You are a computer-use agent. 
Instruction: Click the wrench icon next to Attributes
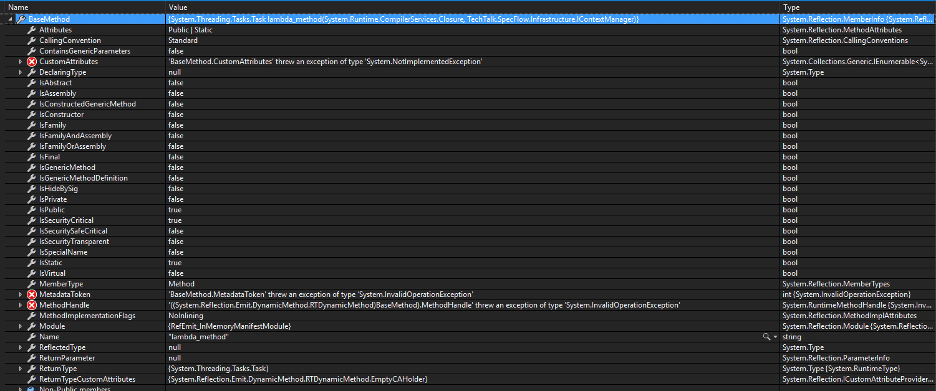click(31, 30)
